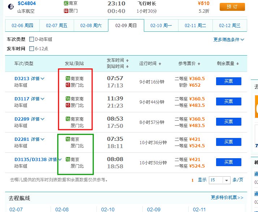Open 更多特价机票>> link
Screen dimensions: 258x212
click(x=227, y=197)
